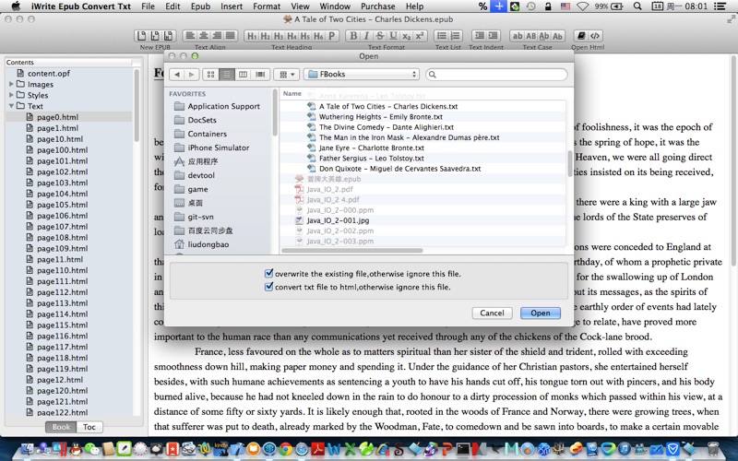Apply the paragraph P style
Screen dimensions: 738x461
(332, 36)
